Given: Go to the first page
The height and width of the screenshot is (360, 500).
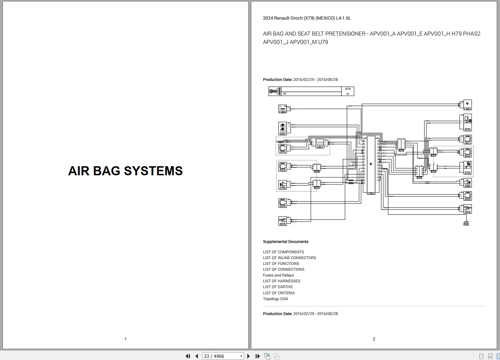Looking at the screenshot, I should [188, 356].
